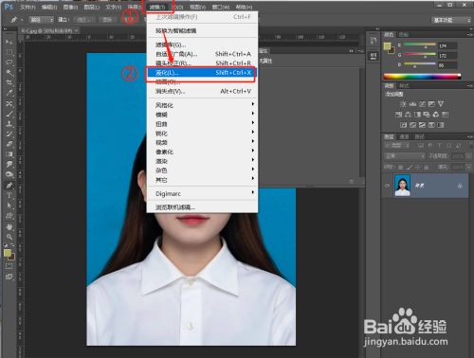Click the foreground color swatch in toolbox
The height and width of the screenshot is (358, 474).
(8, 253)
